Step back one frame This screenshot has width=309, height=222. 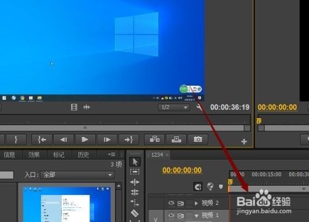click(64, 140)
